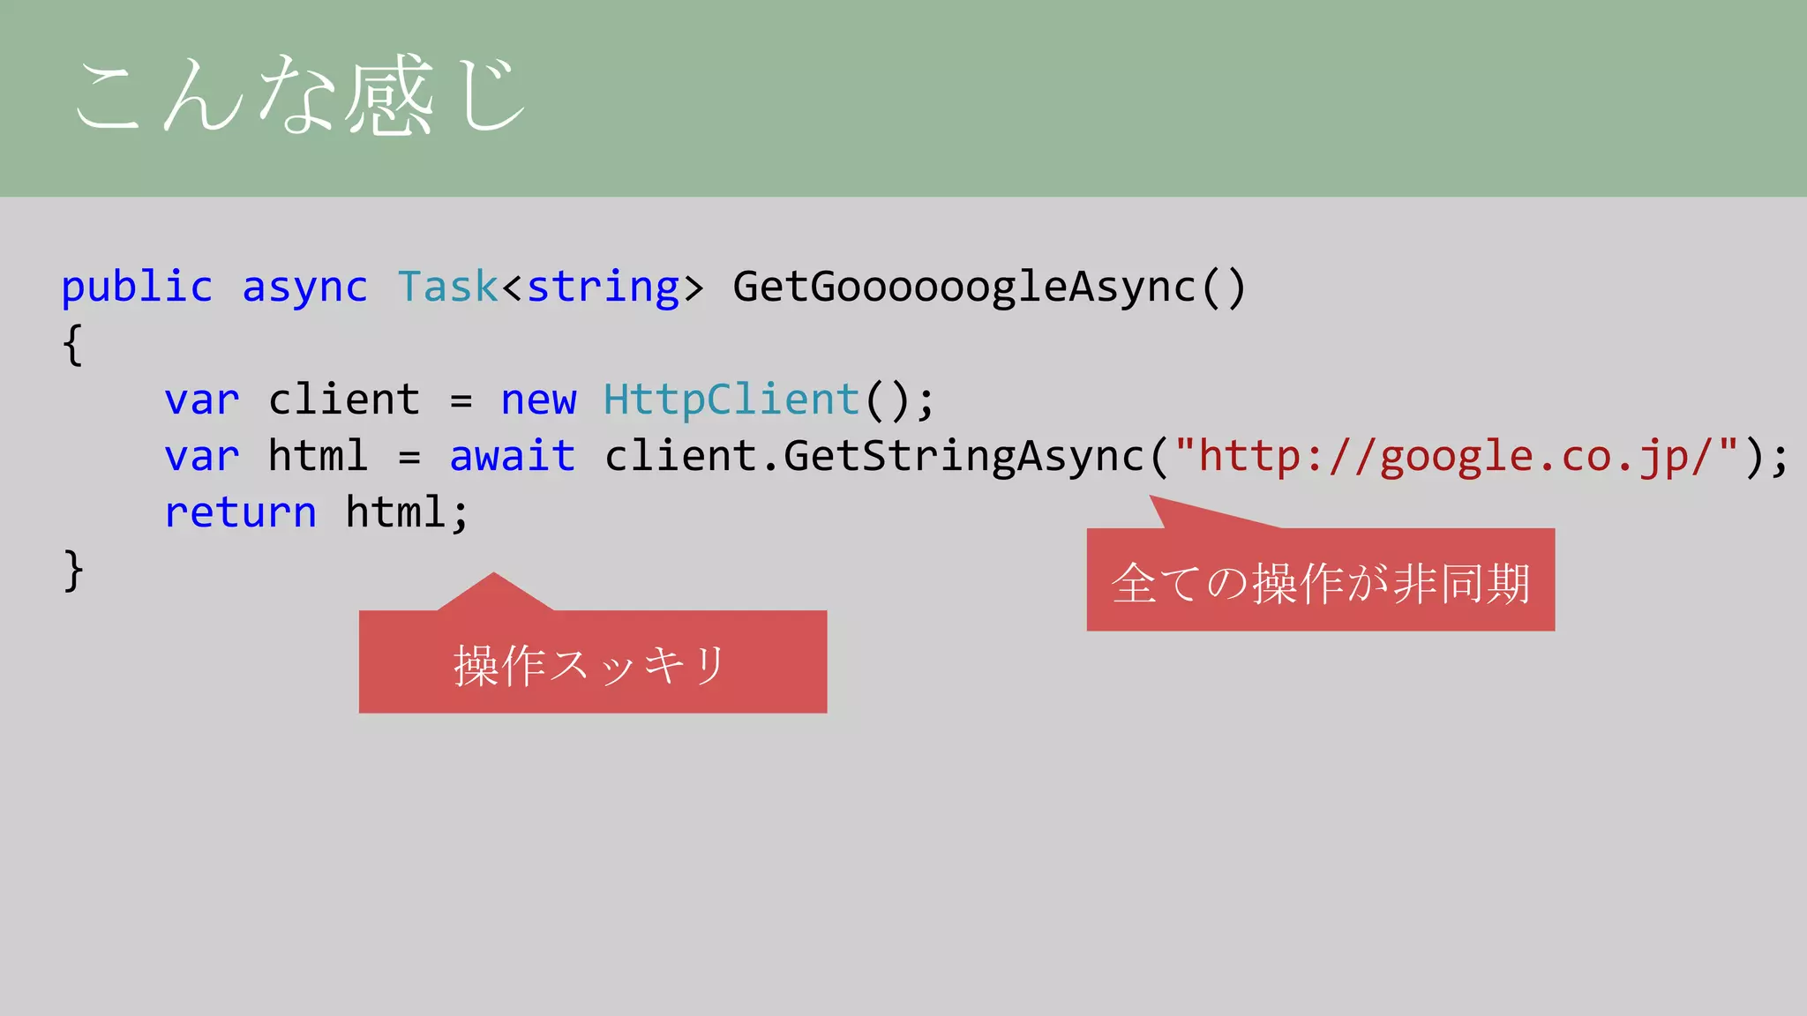Click the red callout 全ての操作が非同期
The height and width of the screenshot is (1016, 1807).
pyautogui.click(x=1320, y=579)
